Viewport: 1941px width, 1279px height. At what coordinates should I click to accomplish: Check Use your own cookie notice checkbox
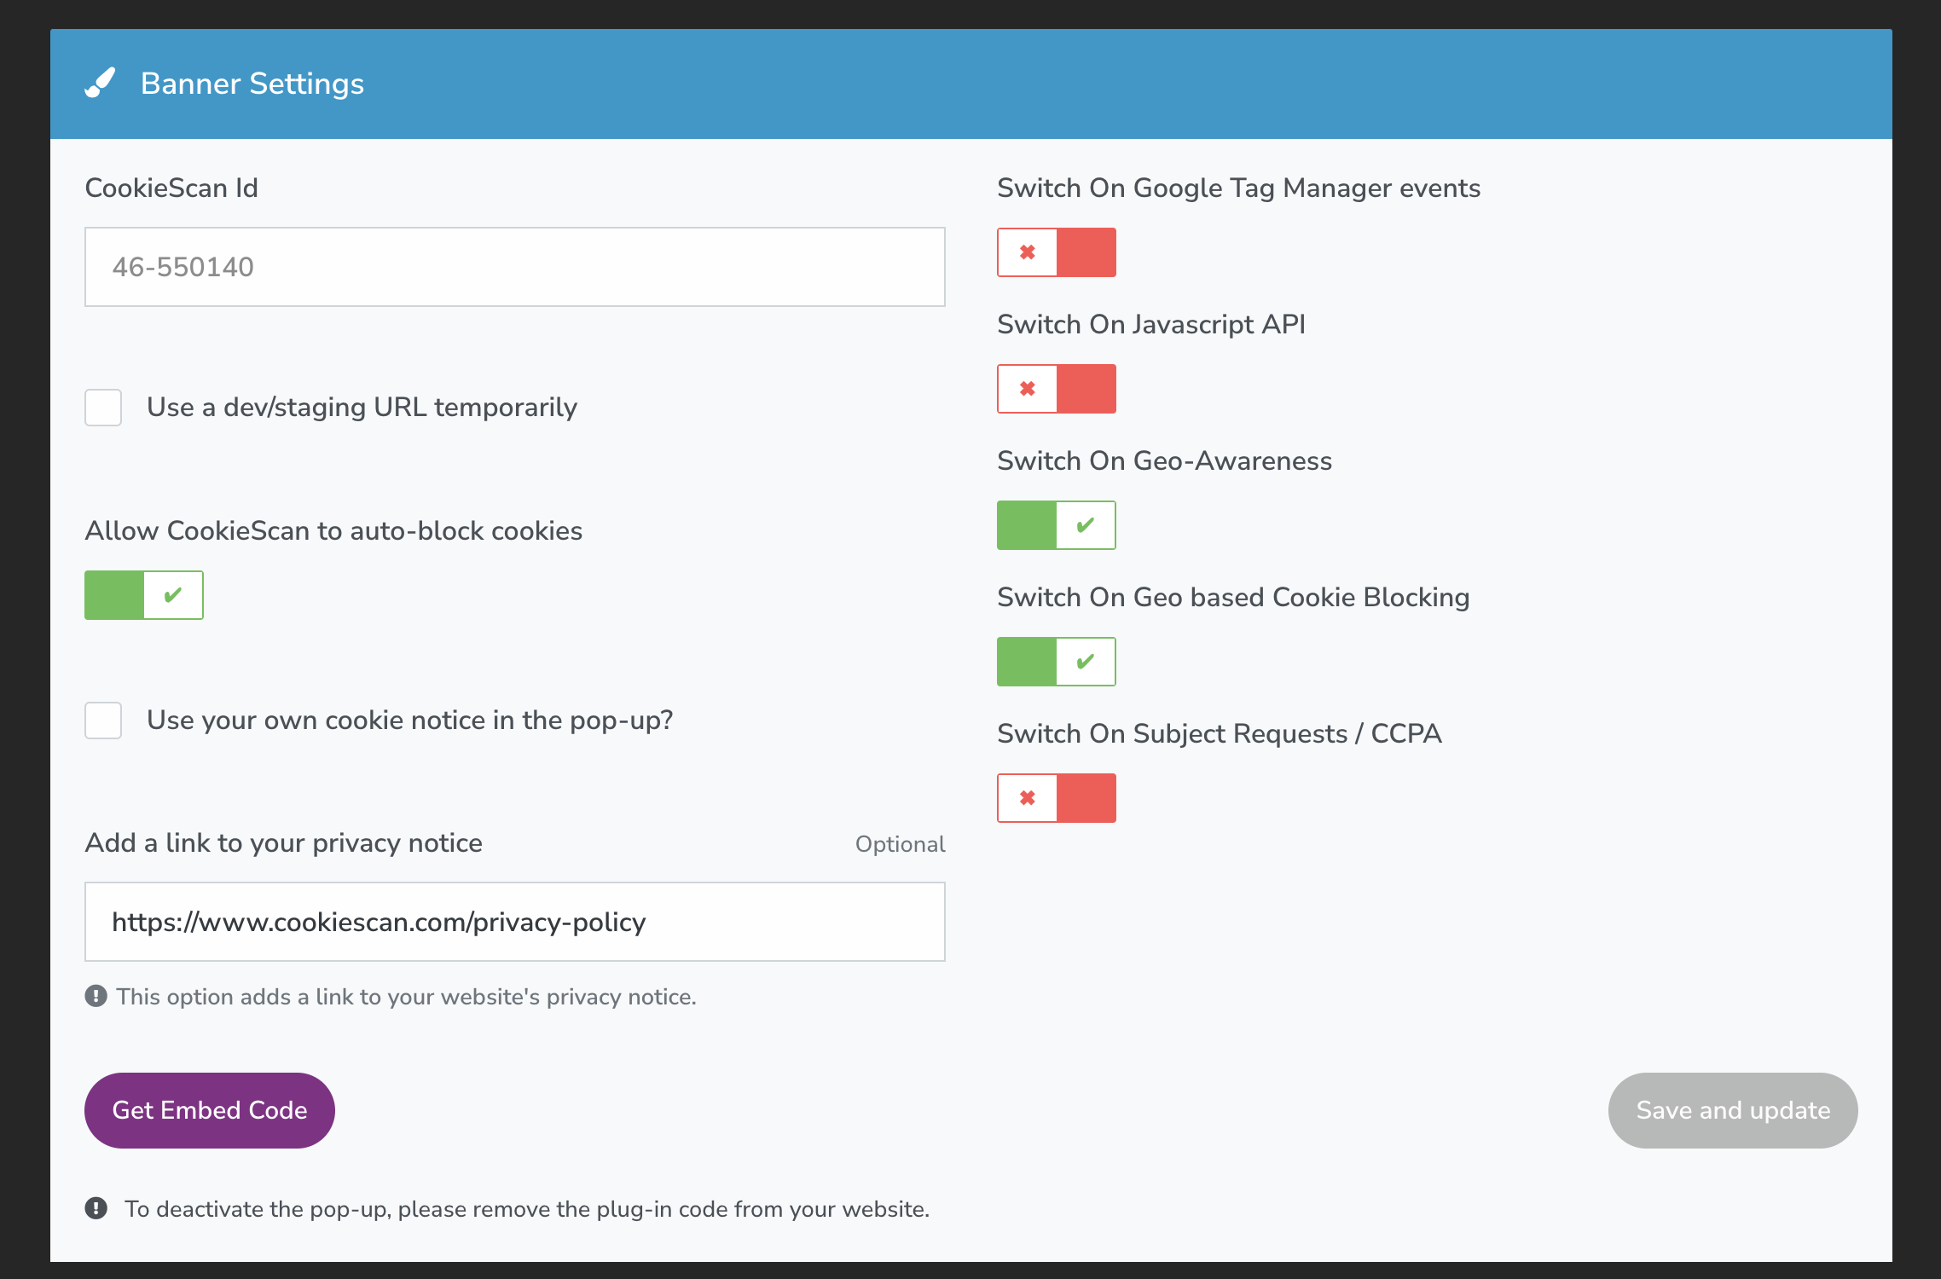(x=103, y=721)
